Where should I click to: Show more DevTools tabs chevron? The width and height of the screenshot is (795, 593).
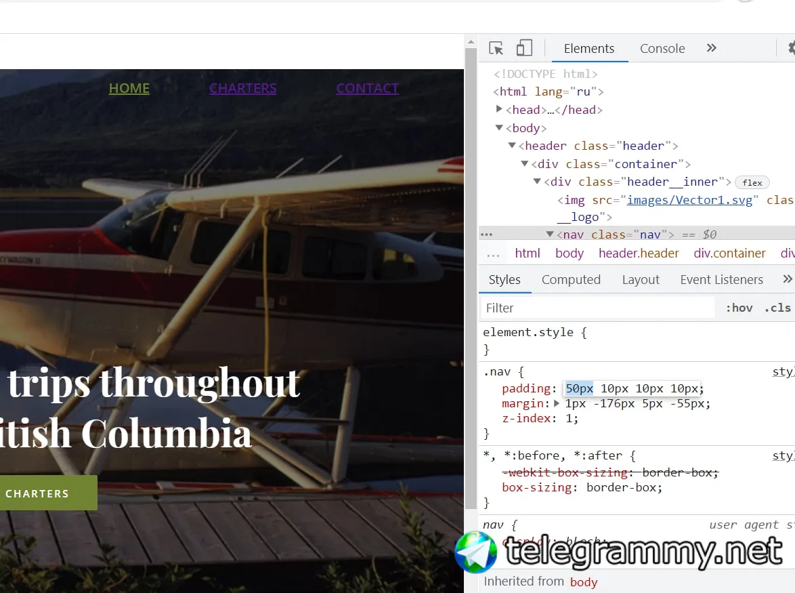[711, 48]
